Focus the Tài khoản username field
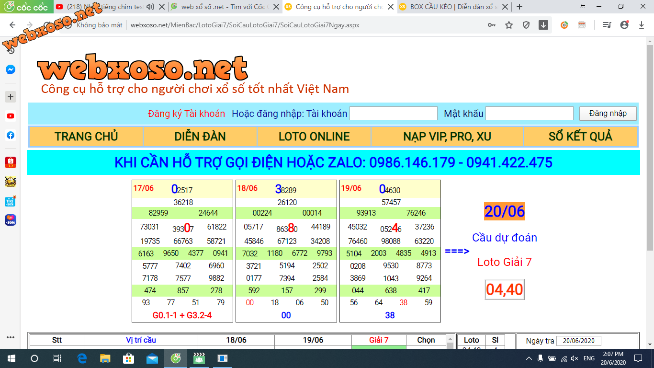The width and height of the screenshot is (654, 368). 394,114
